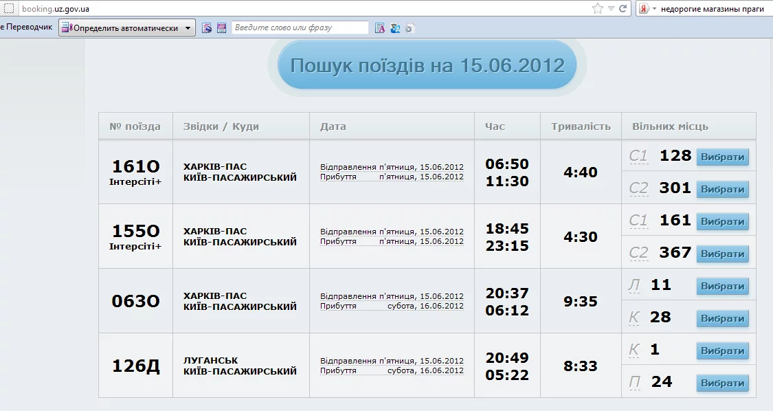The height and width of the screenshot is (411, 773).
Task: Click 'Пошук поїздів на 15.06.2012' button
Action: click(427, 65)
